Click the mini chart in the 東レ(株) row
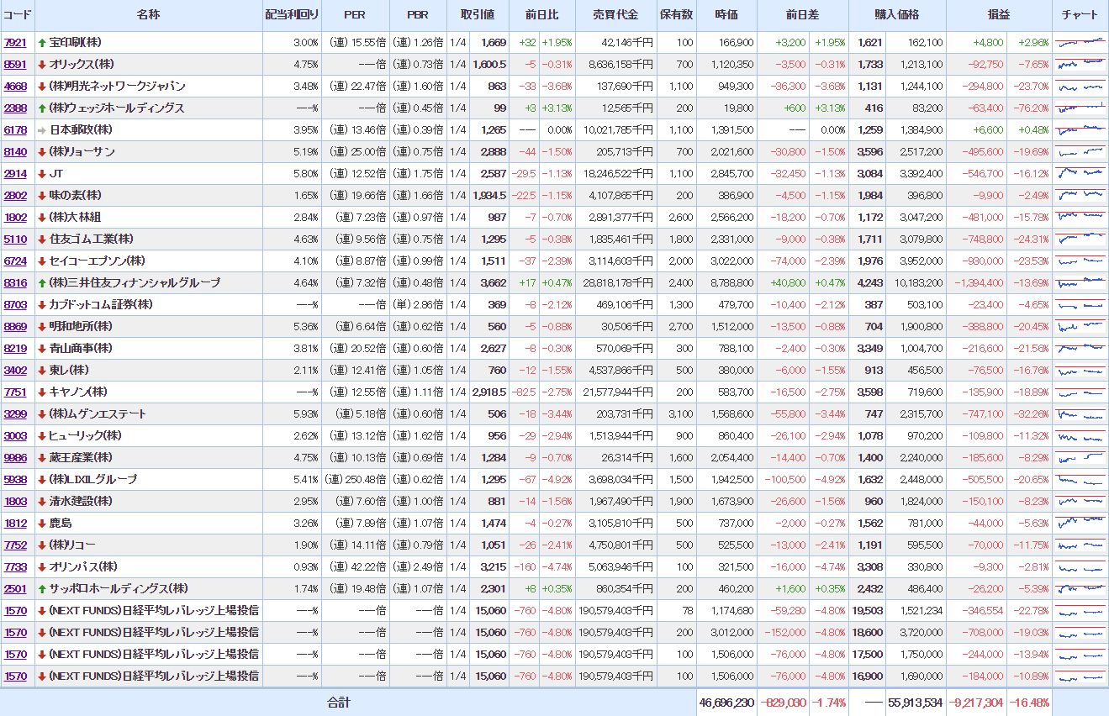 (1080, 370)
